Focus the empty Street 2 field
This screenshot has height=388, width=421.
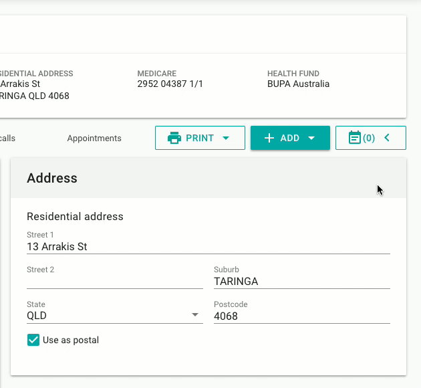114,281
